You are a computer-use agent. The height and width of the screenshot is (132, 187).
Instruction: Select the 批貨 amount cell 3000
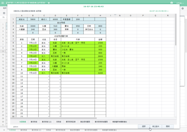tap(33, 26)
